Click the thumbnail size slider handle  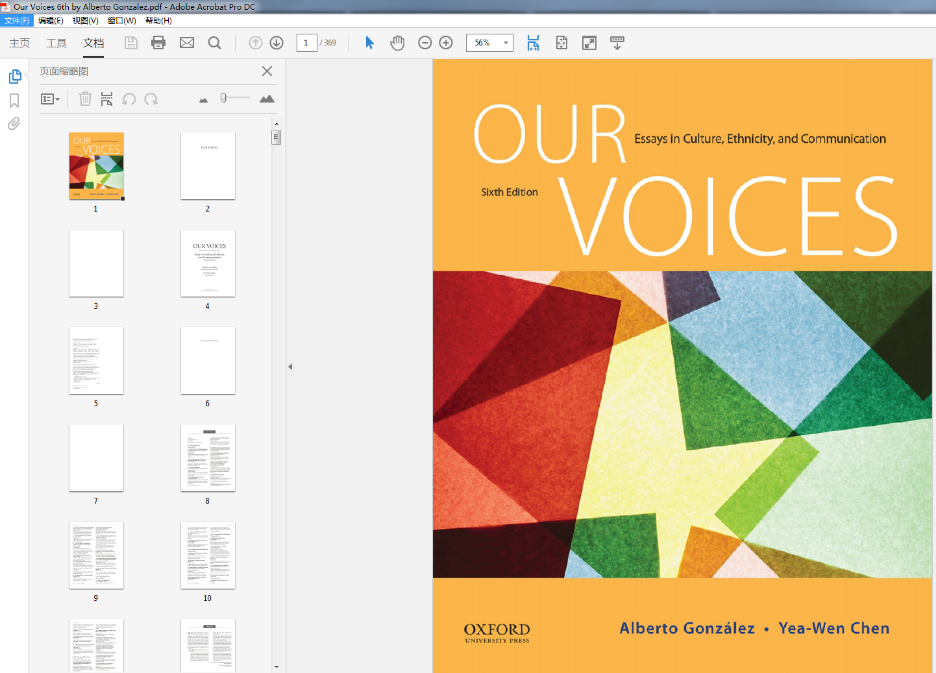[223, 98]
